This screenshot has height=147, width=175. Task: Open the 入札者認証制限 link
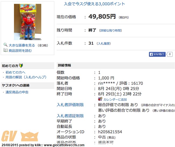click(70, 116)
